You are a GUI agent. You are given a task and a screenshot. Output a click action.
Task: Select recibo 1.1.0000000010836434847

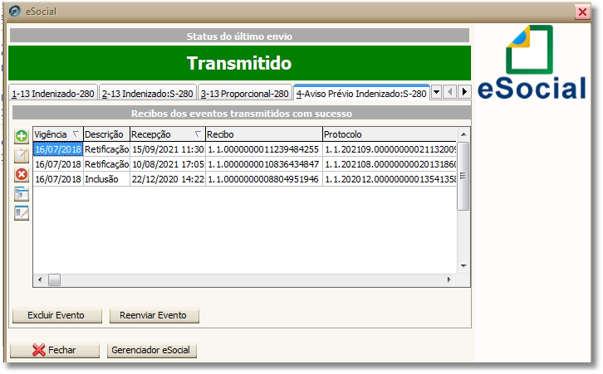(x=264, y=164)
